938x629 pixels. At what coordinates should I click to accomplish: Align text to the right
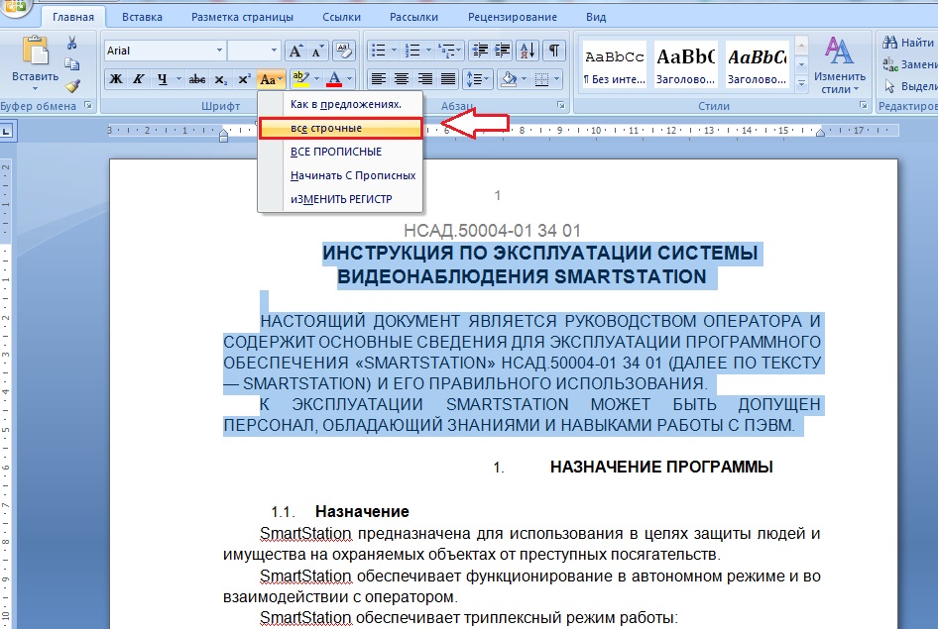(424, 79)
